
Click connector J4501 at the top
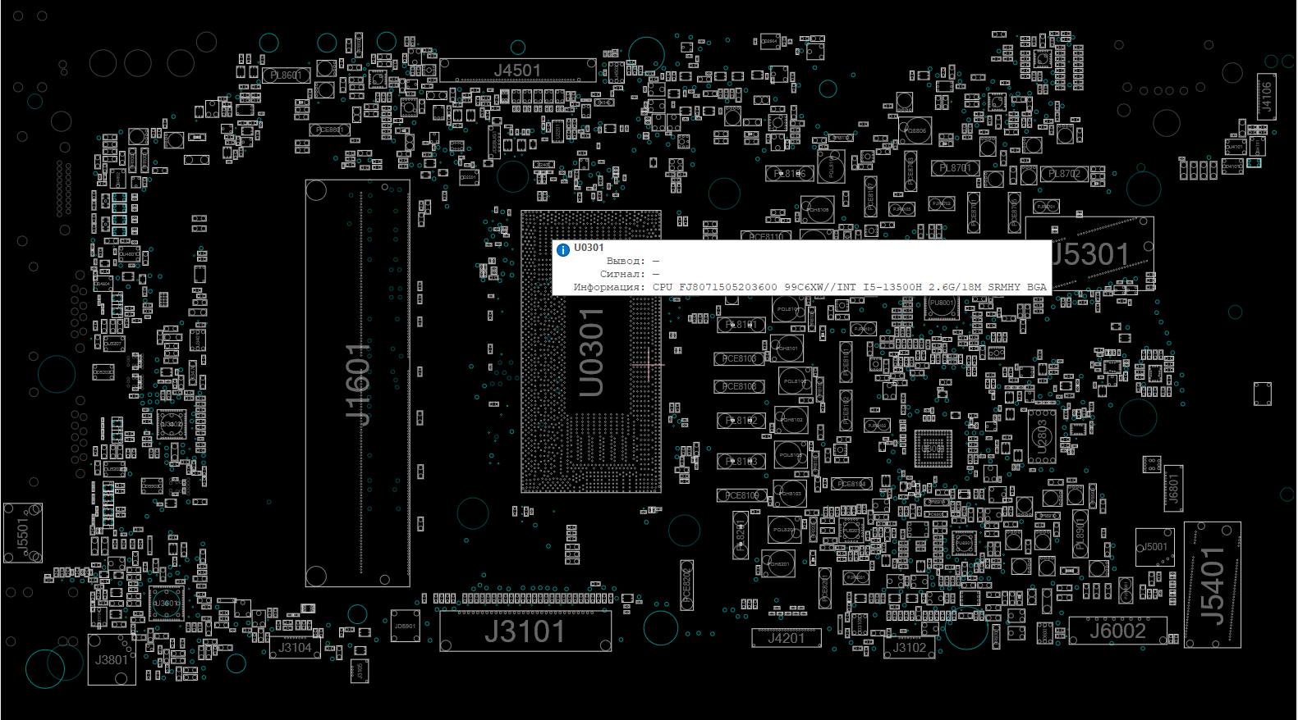(x=517, y=71)
